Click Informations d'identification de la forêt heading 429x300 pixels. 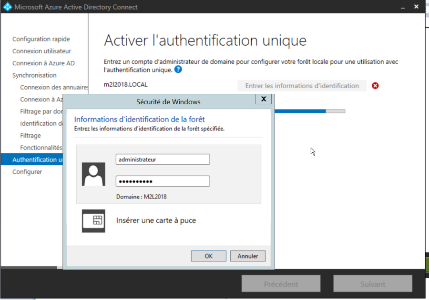pos(140,120)
